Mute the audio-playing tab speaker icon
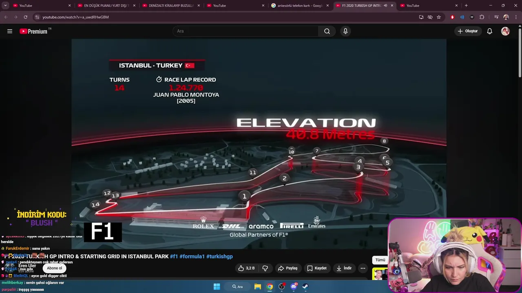 [385, 6]
